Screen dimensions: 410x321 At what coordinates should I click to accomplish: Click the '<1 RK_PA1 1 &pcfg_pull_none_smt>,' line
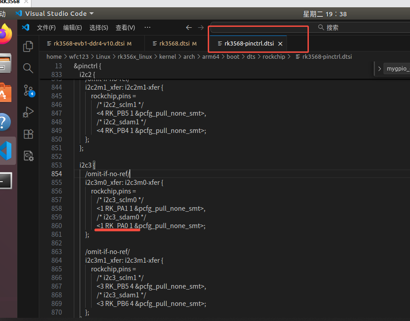[x=151, y=209]
